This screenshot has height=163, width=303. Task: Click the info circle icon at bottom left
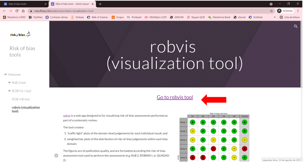point(56,155)
